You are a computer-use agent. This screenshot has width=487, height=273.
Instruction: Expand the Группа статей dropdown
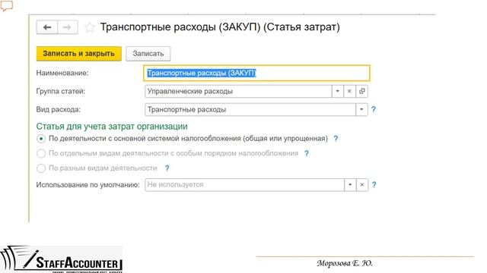[338, 91]
